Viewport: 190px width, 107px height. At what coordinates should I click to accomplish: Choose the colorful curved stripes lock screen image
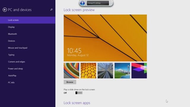(72, 71)
